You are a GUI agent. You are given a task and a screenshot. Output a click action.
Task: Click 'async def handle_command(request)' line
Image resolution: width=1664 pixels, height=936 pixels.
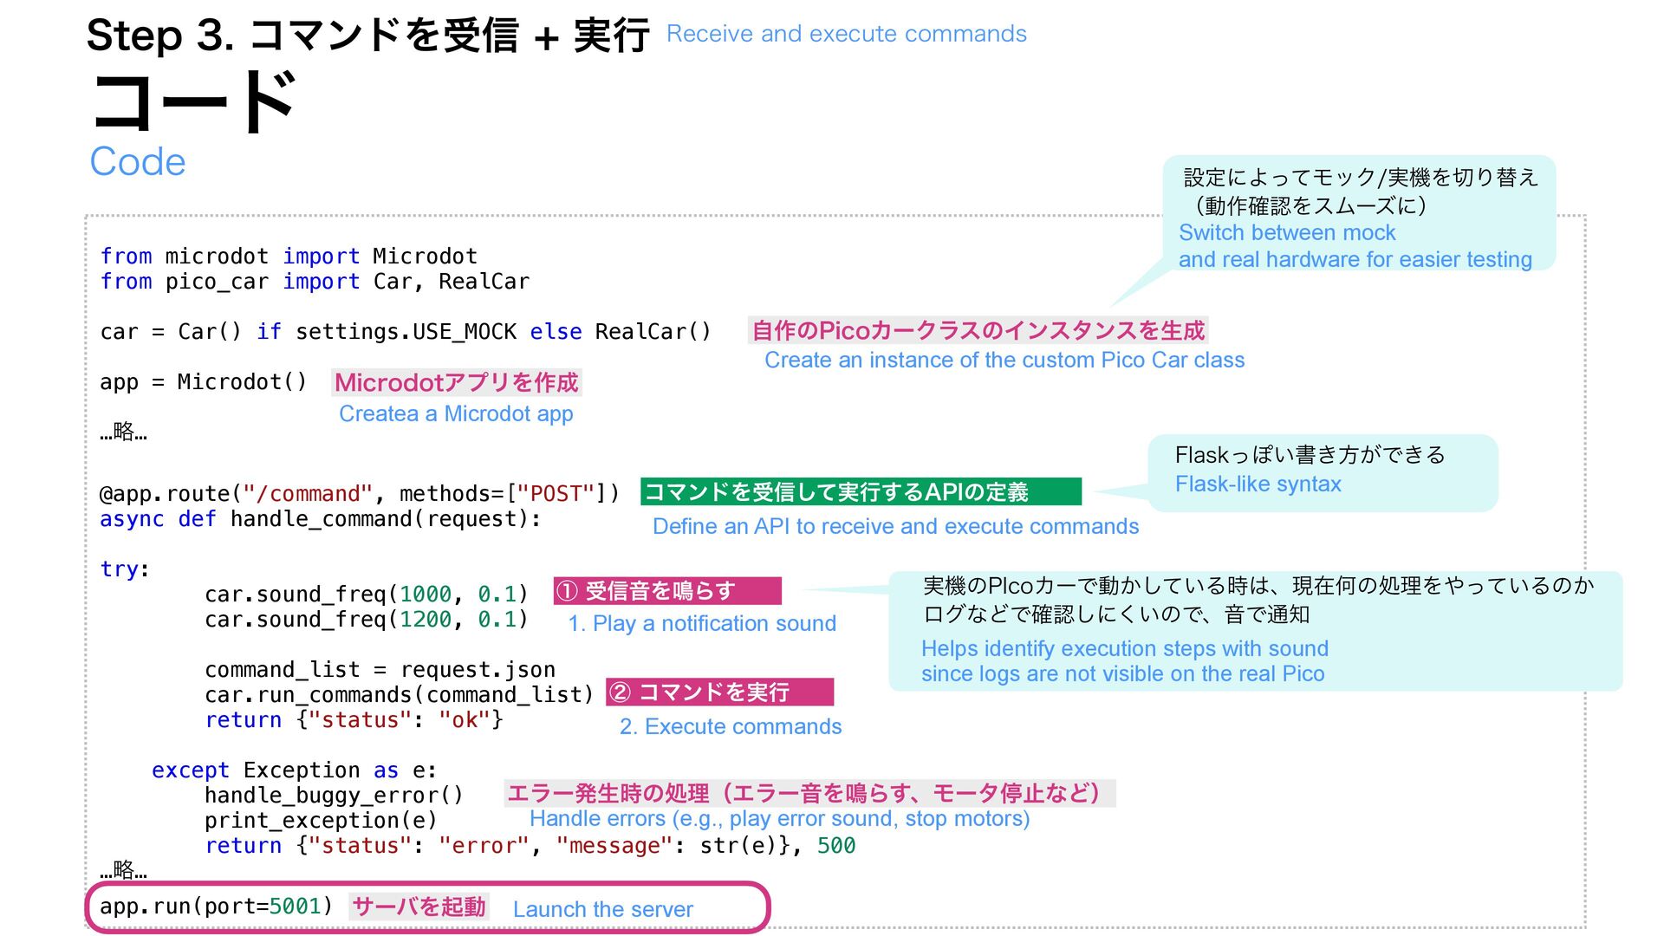[x=320, y=519]
